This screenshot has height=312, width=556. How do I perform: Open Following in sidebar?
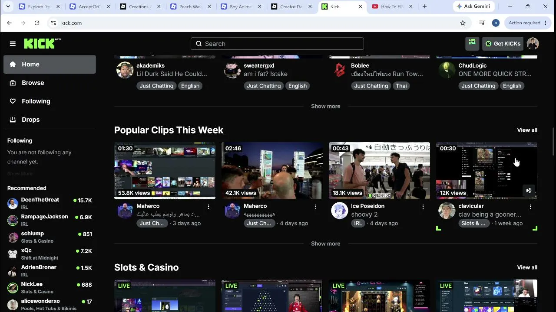[x=50, y=101]
